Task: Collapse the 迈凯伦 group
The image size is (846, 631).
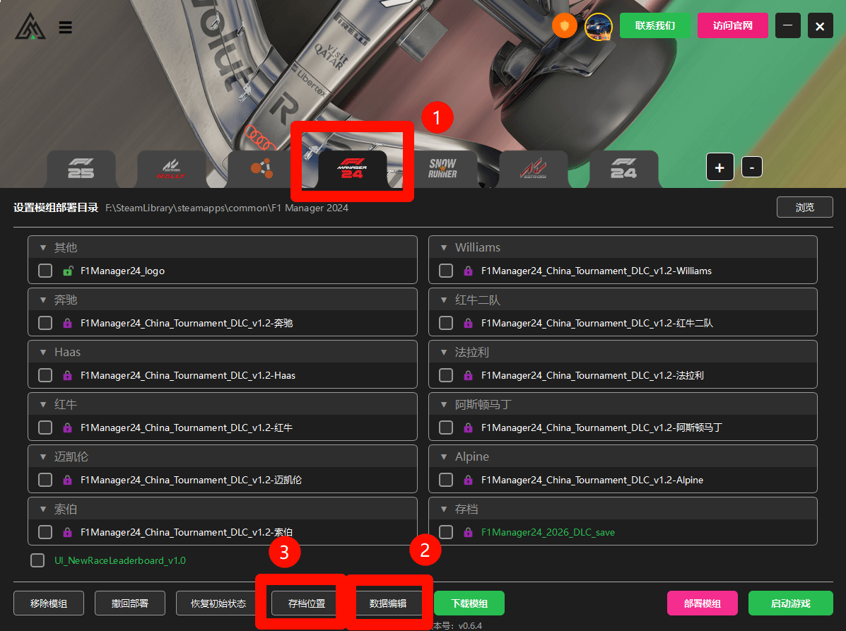Action: [x=43, y=457]
